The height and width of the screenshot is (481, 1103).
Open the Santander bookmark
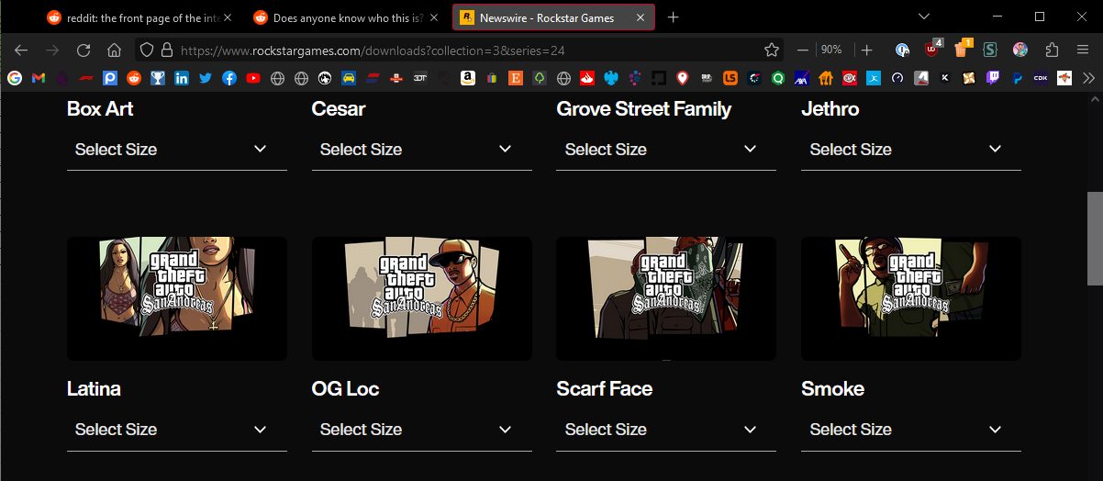coord(587,78)
